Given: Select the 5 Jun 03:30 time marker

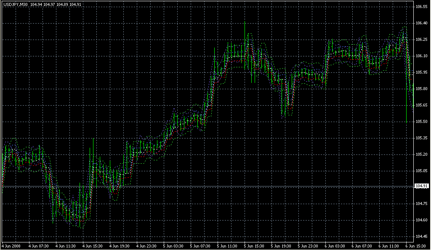Looking at the screenshot, I should pyautogui.click(x=173, y=246).
